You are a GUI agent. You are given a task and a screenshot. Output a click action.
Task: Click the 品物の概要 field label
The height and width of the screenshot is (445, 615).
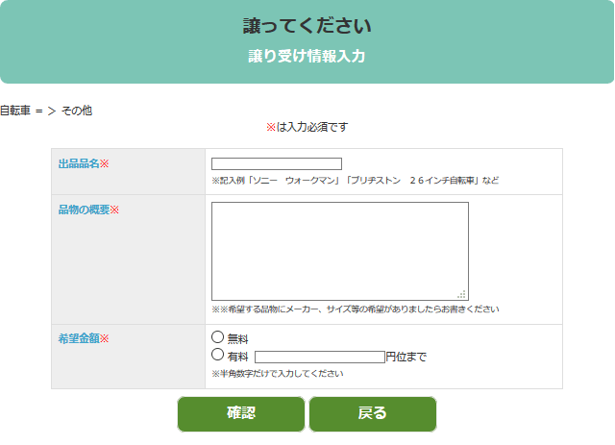pos(85,210)
